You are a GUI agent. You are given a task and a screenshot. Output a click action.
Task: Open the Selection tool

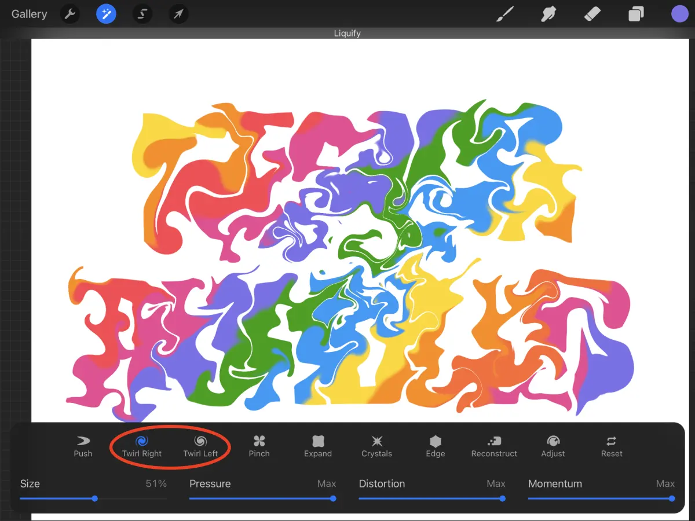[142, 14]
